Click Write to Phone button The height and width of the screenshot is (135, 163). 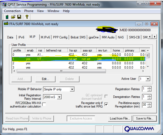pos(42,118)
